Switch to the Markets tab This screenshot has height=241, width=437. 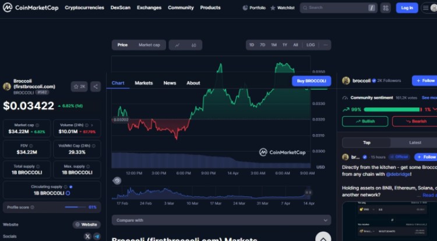144,83
